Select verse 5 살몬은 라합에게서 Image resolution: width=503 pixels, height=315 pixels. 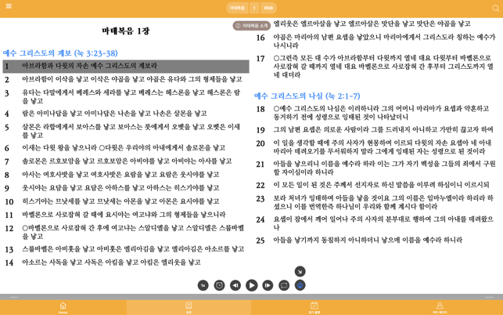pyautogui.click(x=126, y=131)
